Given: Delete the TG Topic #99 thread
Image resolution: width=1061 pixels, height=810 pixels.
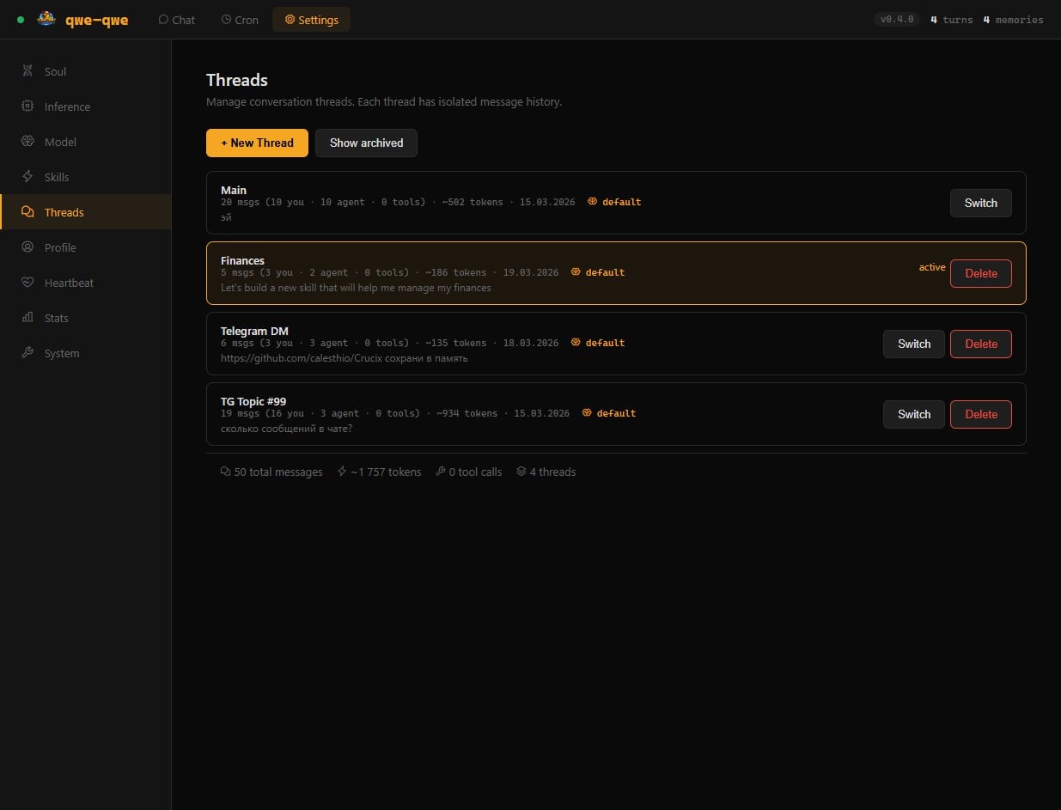Looking at the screenshot, I should tap(980, 414).
